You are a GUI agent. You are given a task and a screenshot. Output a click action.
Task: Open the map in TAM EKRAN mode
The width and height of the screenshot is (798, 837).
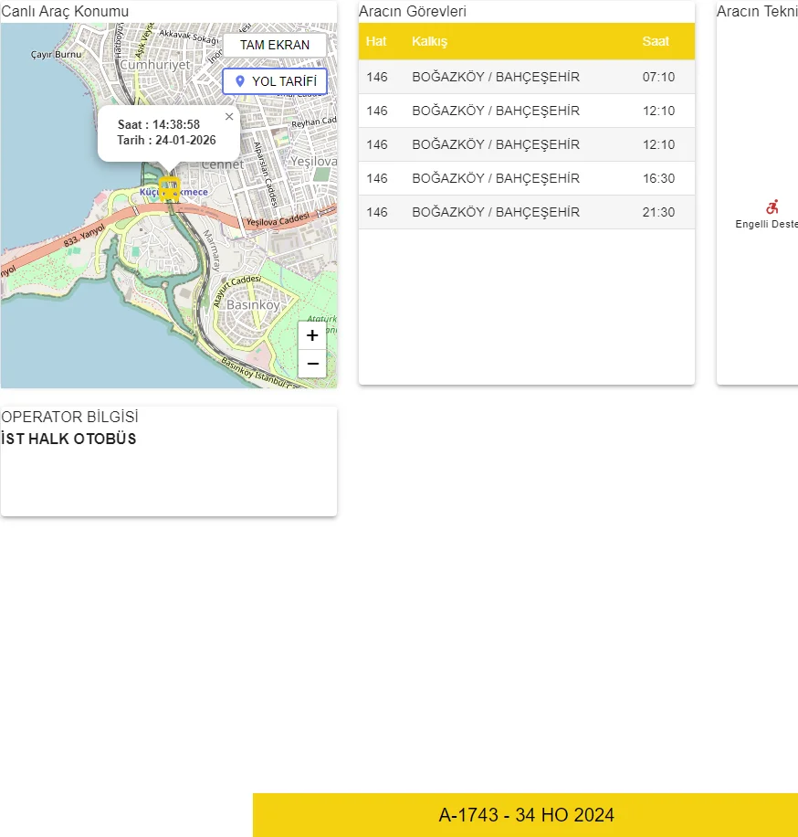tap(275, 45)
